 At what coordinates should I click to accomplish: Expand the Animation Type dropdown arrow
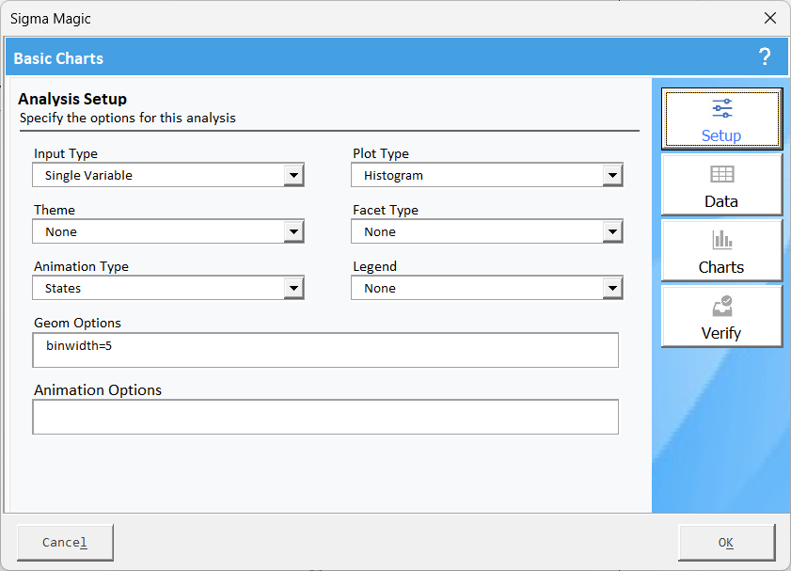[x=293, y=289]
